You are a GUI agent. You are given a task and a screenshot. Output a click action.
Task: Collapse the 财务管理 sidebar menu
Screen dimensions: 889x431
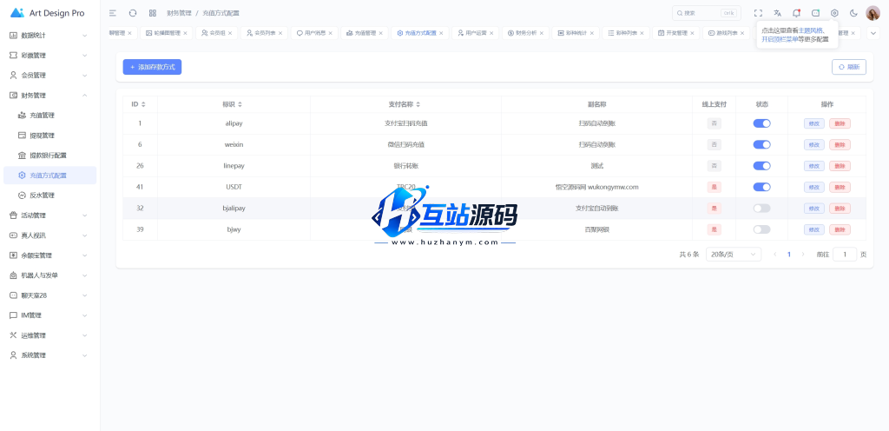49,96
